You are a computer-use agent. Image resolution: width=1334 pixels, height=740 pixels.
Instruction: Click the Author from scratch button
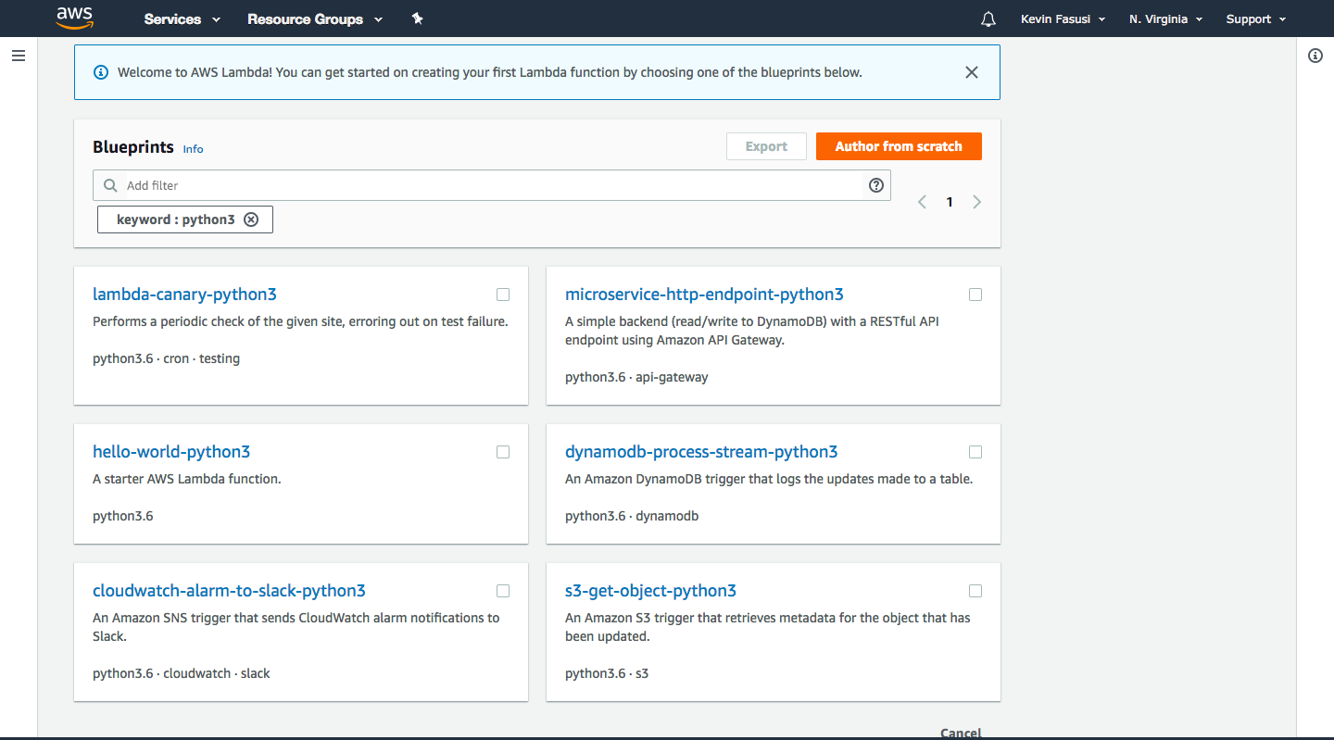coord(899,146)
